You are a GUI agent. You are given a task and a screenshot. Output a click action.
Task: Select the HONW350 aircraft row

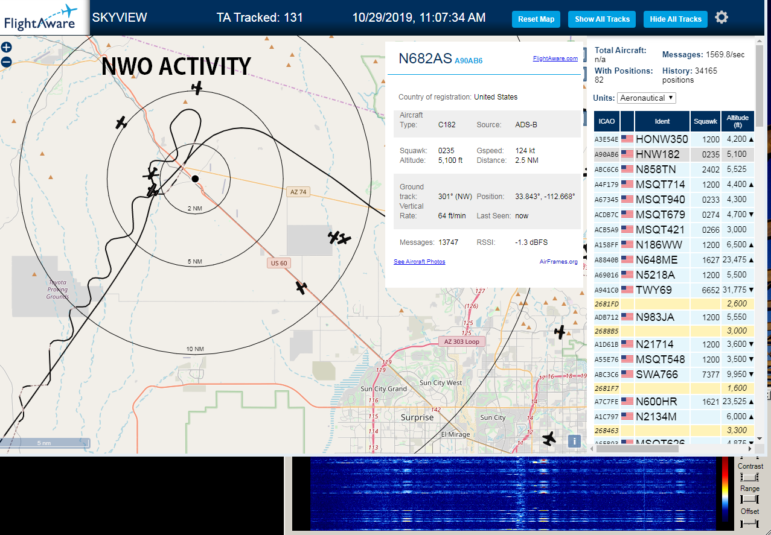(x=674, y=139)
